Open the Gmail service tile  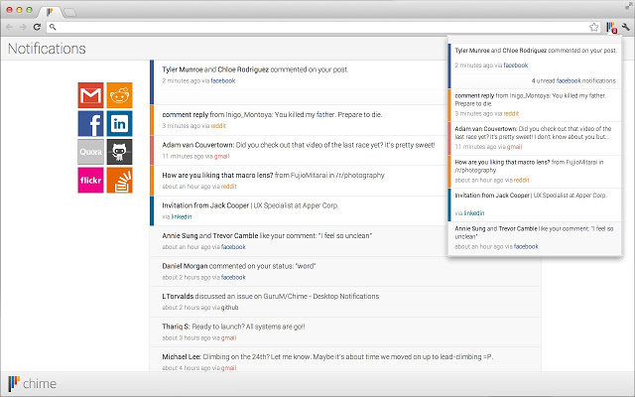click(x=90, y=95)
